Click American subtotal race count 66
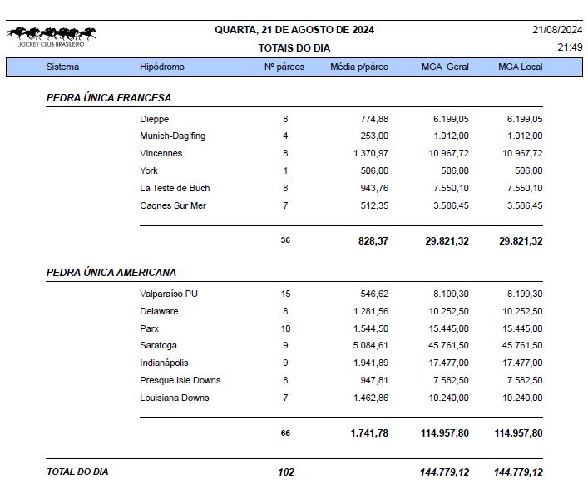 [x=285, y=433]
